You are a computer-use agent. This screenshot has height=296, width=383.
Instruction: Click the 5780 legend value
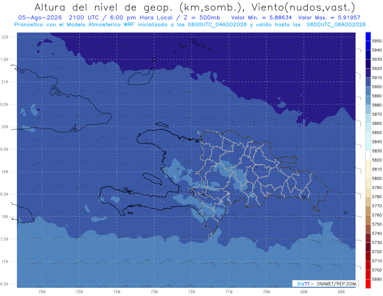click(377, 197)
